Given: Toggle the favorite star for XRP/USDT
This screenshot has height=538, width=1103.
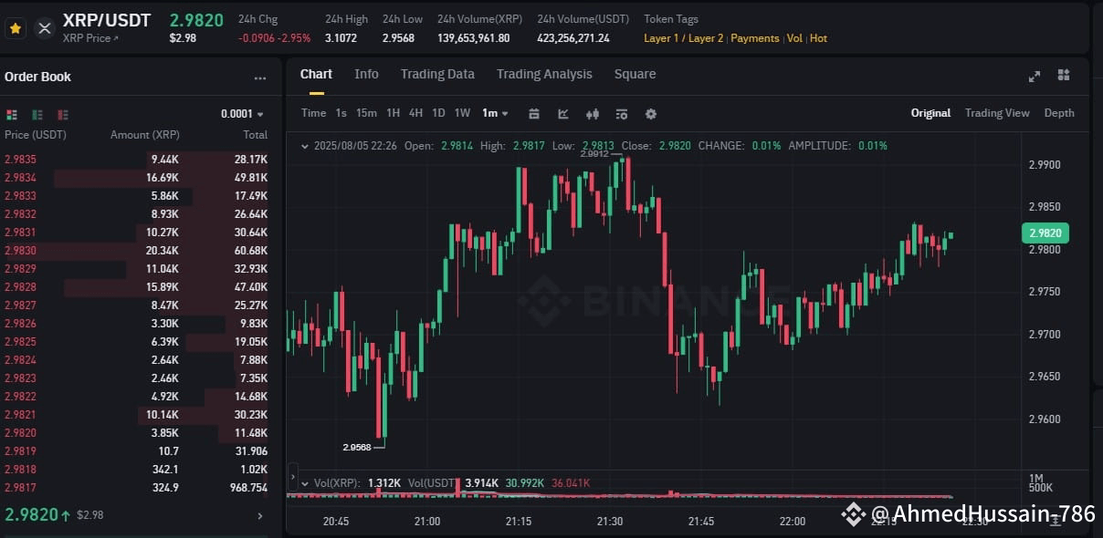Looking at the screenshot, I should coord(16,28).
